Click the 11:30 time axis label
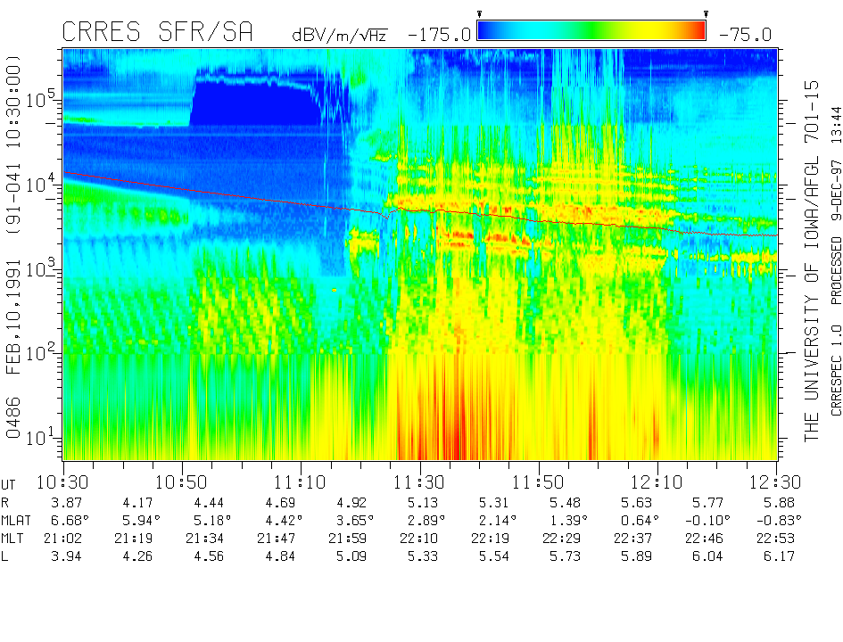 point(419,481)
